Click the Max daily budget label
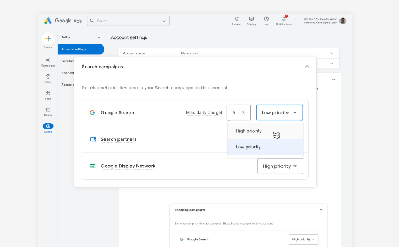Image resolution: width=399 pixels, height=247 pixels. (204, 112)
